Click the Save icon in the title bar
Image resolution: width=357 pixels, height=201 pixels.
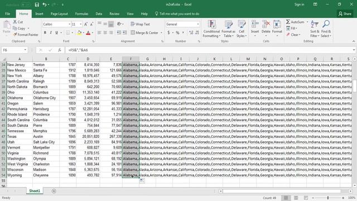pos(37,4)
